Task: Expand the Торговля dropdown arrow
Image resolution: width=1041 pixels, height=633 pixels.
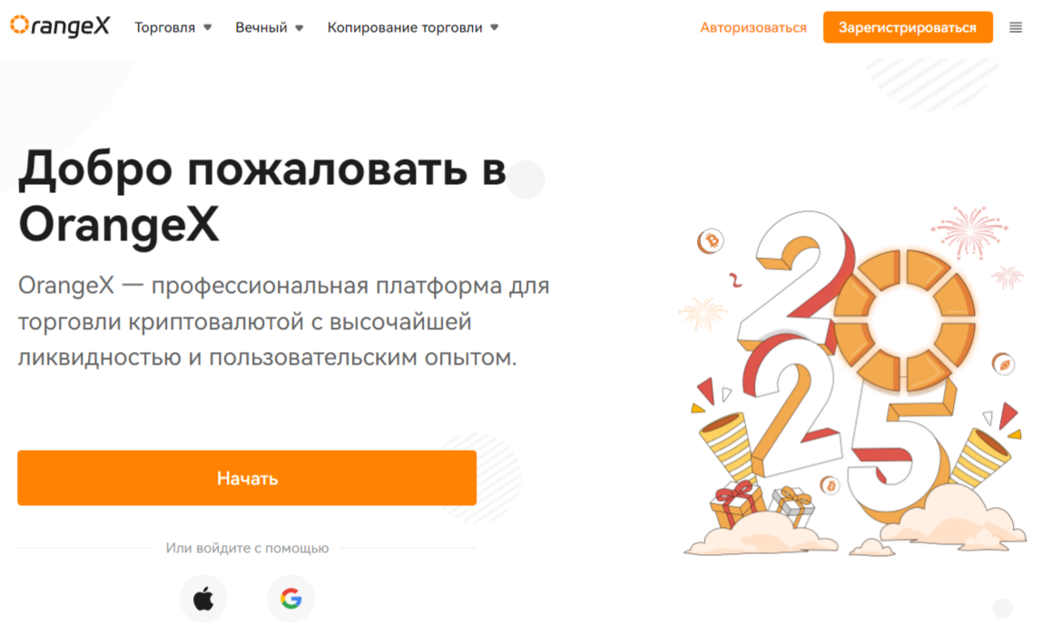Action: [x=207, y=28]
